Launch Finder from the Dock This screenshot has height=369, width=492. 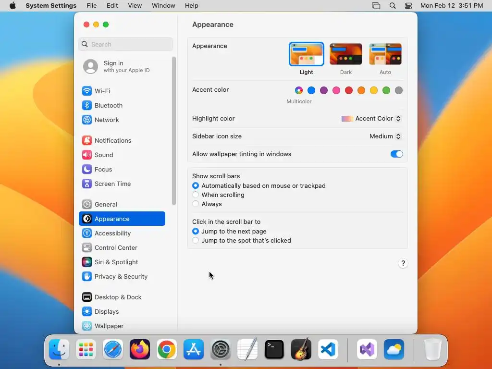59,349
